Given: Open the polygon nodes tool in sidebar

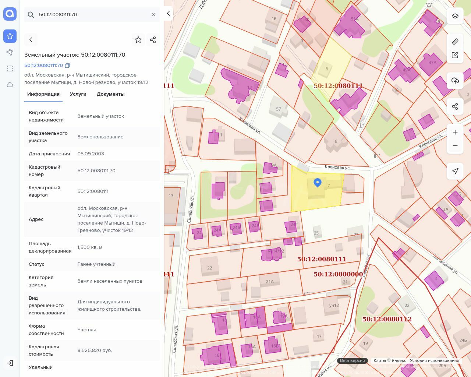Looking at the screenshot, I should coord(10,52).
